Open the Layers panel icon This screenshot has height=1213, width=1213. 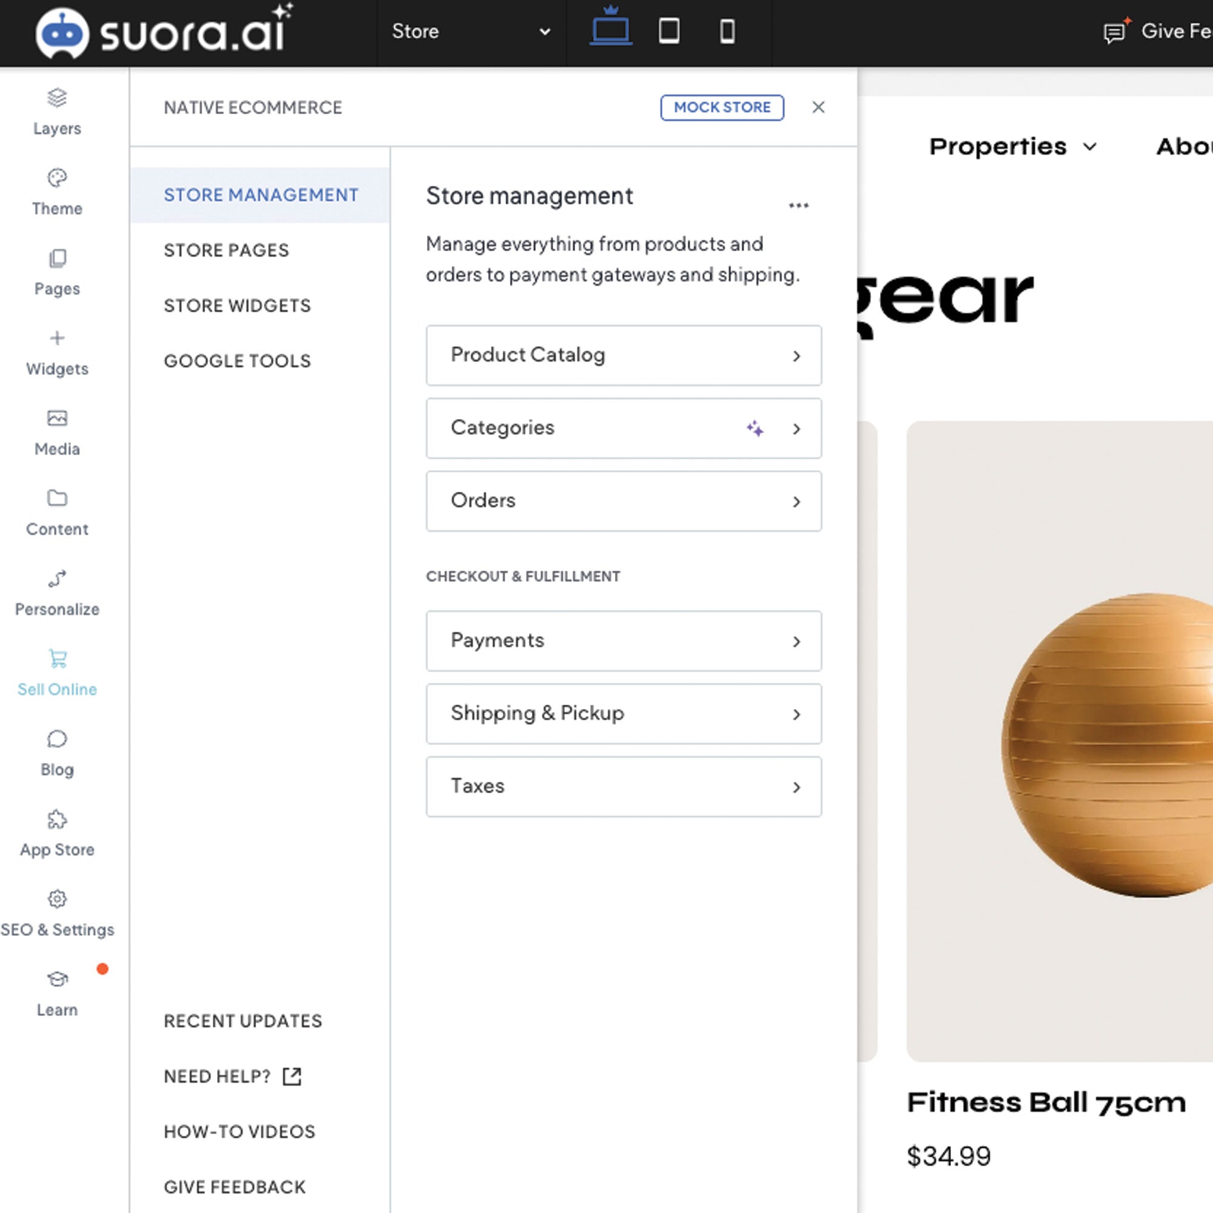click(57, 98)
